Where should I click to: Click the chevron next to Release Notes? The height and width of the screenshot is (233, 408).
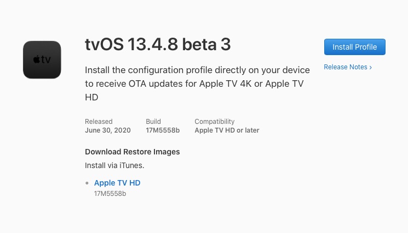click(371, 68)
